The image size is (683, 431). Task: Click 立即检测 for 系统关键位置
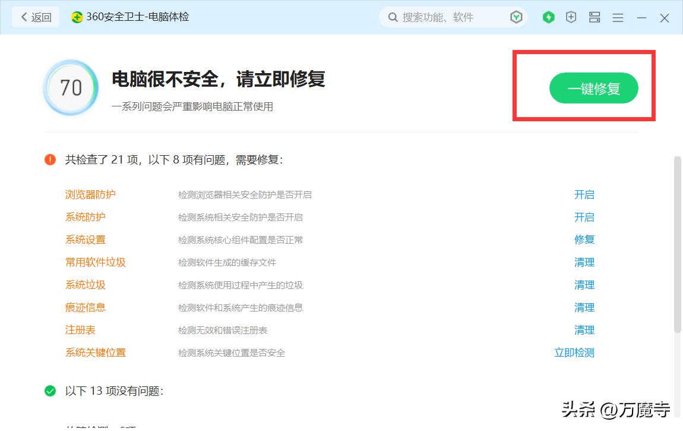point(574,353)
